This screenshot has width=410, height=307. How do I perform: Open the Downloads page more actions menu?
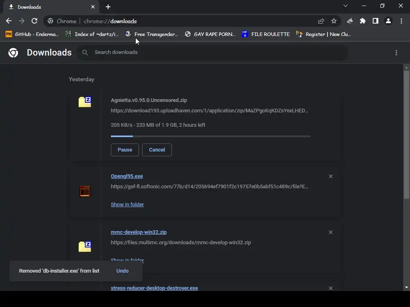[396, 53]
